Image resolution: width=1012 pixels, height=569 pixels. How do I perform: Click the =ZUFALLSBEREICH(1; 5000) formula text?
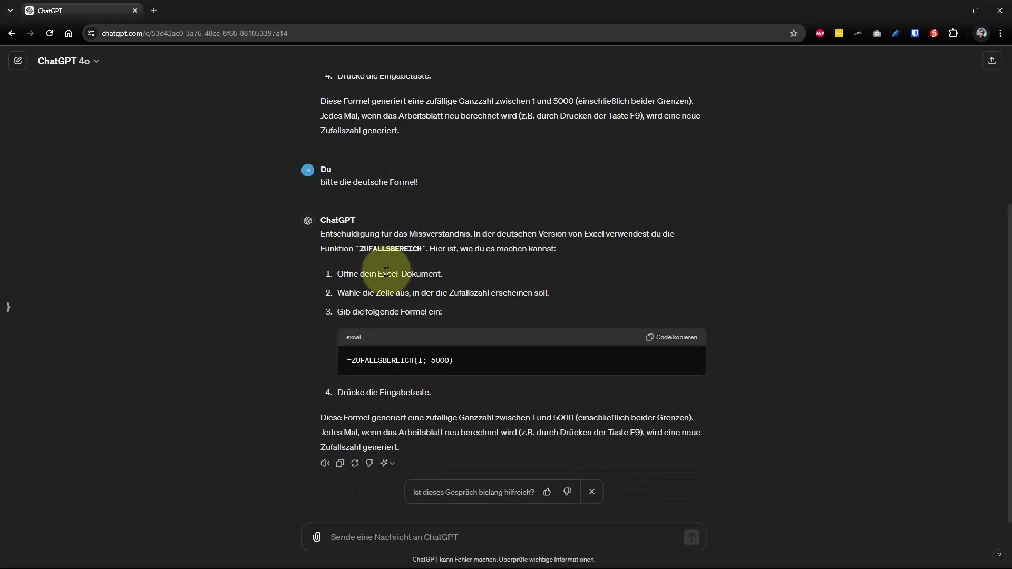400,360
